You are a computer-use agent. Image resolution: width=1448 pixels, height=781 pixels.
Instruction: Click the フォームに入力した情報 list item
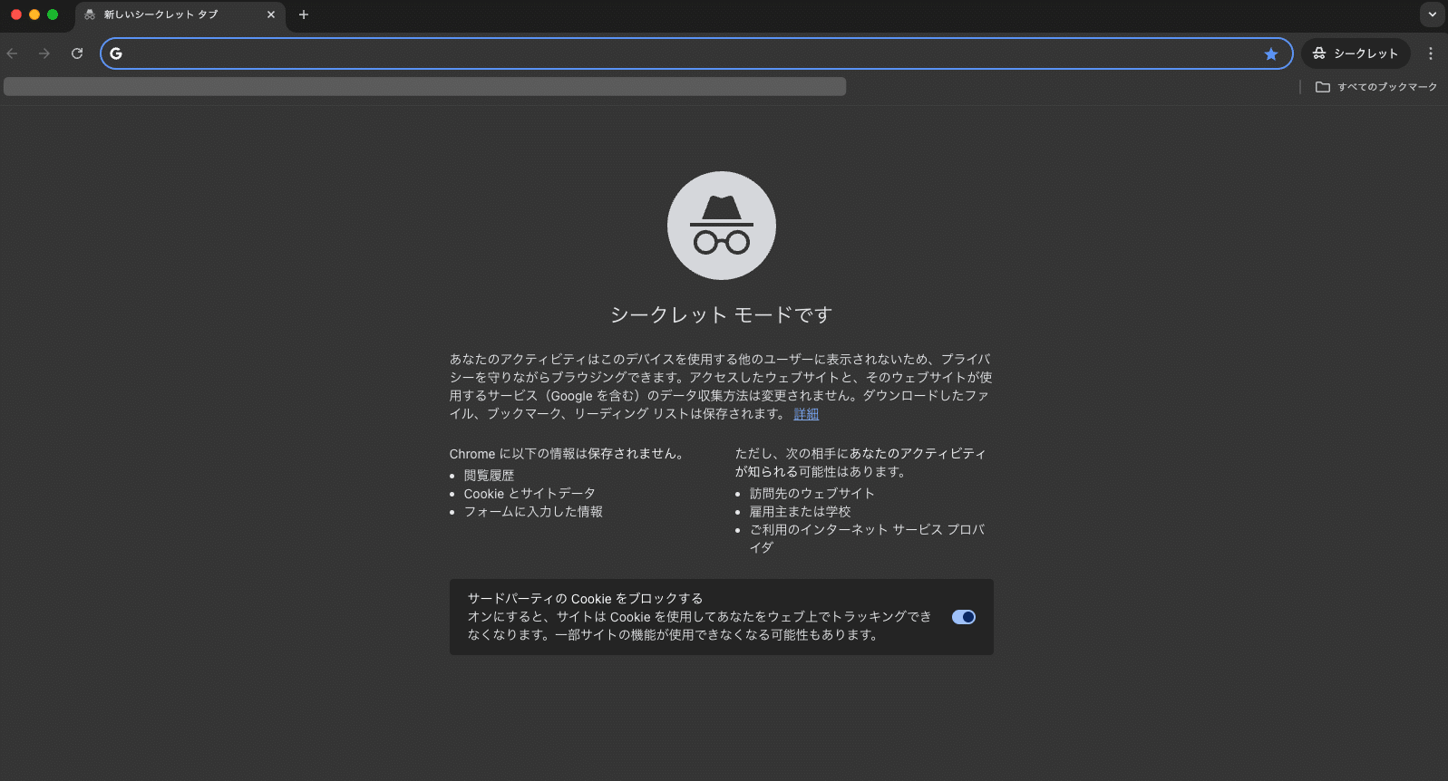point(533,512)
